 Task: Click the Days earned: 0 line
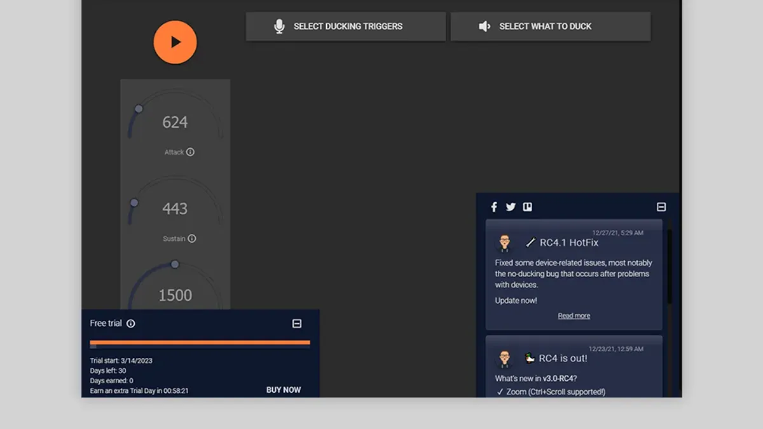(x=112, y=381)
